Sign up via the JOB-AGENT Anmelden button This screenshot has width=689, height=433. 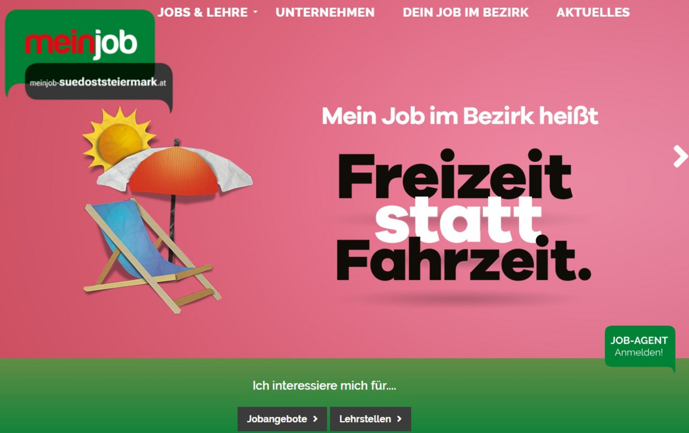pyautogui.click(x=639, y=346)
